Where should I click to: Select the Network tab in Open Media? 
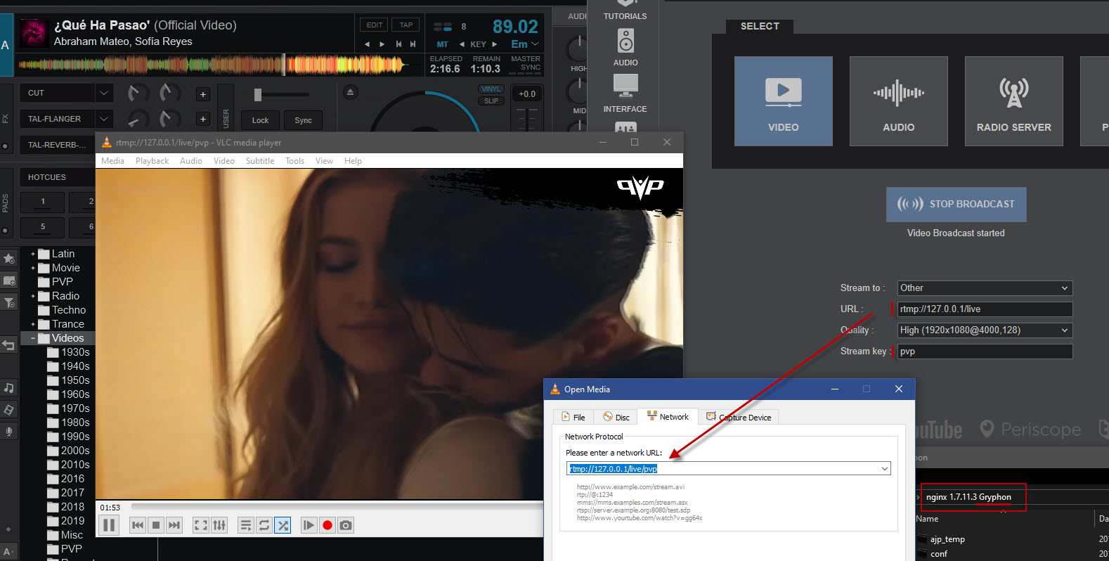[668, 416]
